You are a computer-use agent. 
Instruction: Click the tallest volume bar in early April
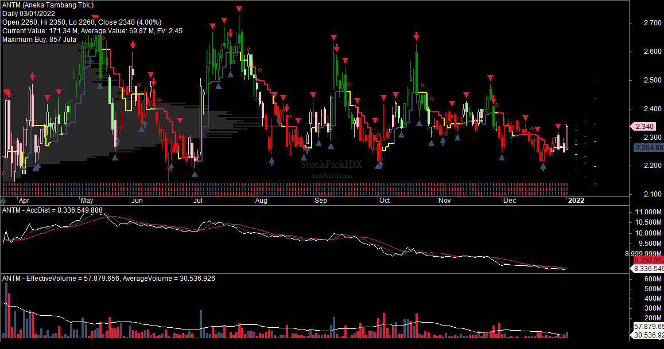(x=6, y=311)
